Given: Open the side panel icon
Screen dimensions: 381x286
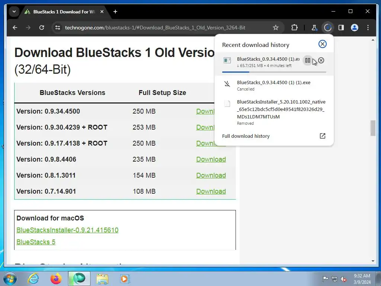Looking at the screenshot, I should pyautogui.click(x=341, y=28).
